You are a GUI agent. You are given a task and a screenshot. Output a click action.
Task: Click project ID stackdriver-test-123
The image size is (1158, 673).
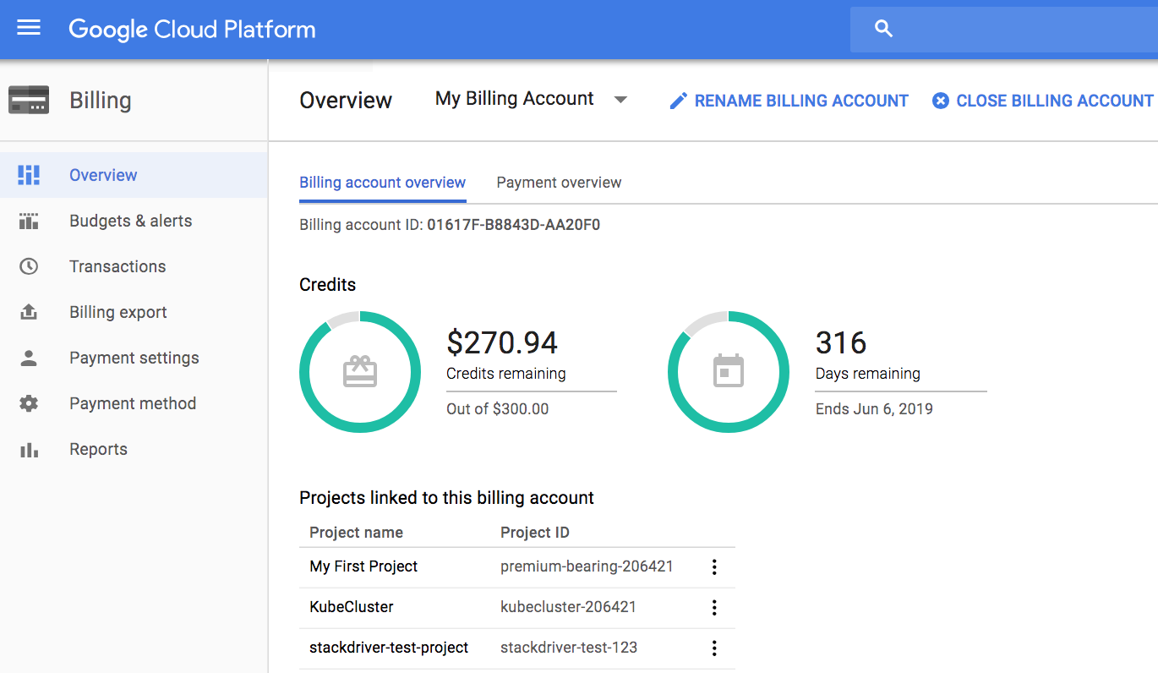click(x=569, y=648)
